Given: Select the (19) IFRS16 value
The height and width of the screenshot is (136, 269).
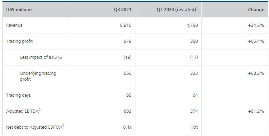Looking at the screenshot, I should click(128, 57).
